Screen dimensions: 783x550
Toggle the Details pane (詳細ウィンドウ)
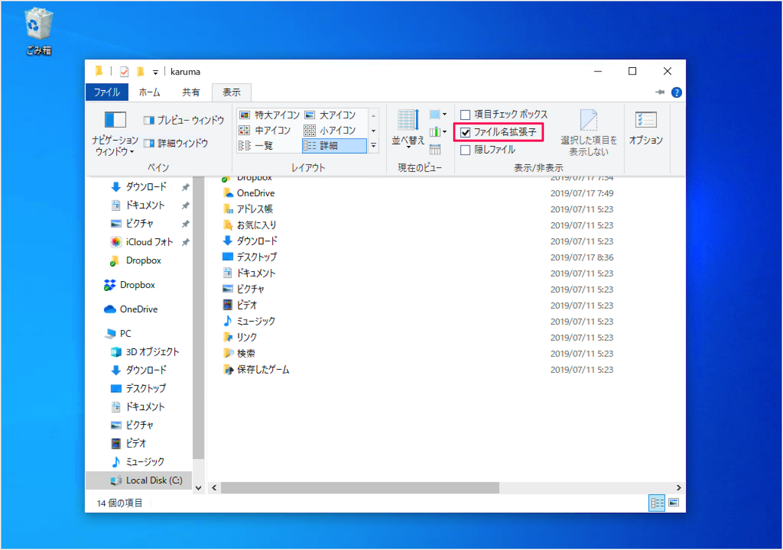tap(176, 143)
